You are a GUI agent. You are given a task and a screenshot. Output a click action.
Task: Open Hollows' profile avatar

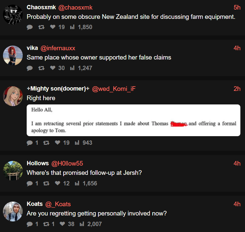pos(13,171)
